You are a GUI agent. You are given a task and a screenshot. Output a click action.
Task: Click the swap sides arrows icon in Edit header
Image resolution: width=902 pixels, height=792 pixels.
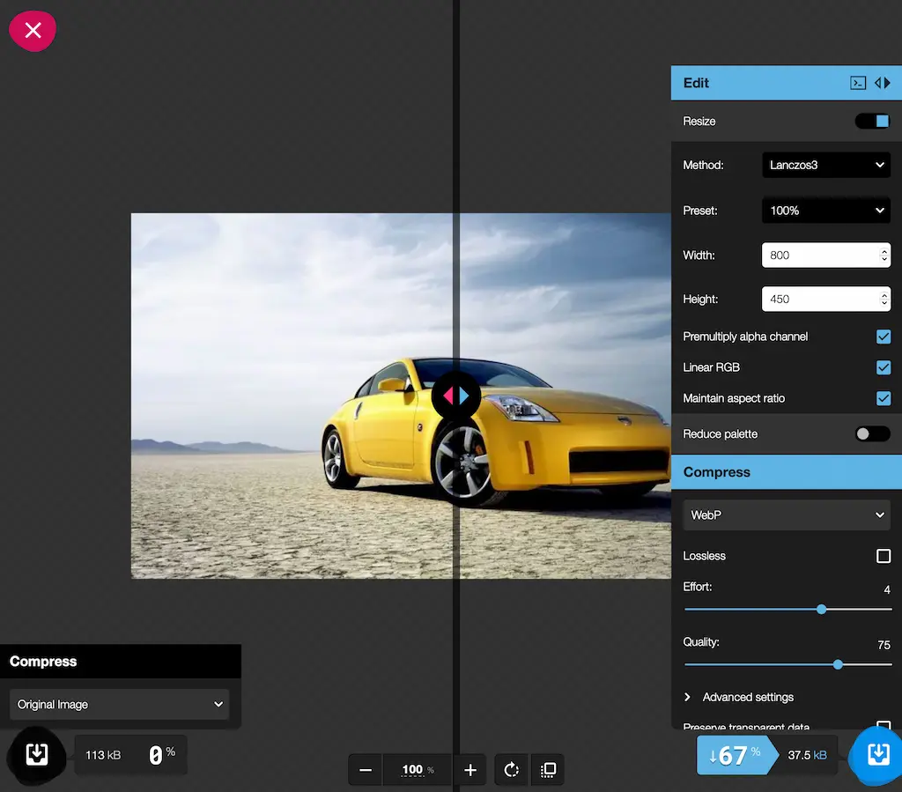pos(883,83)
